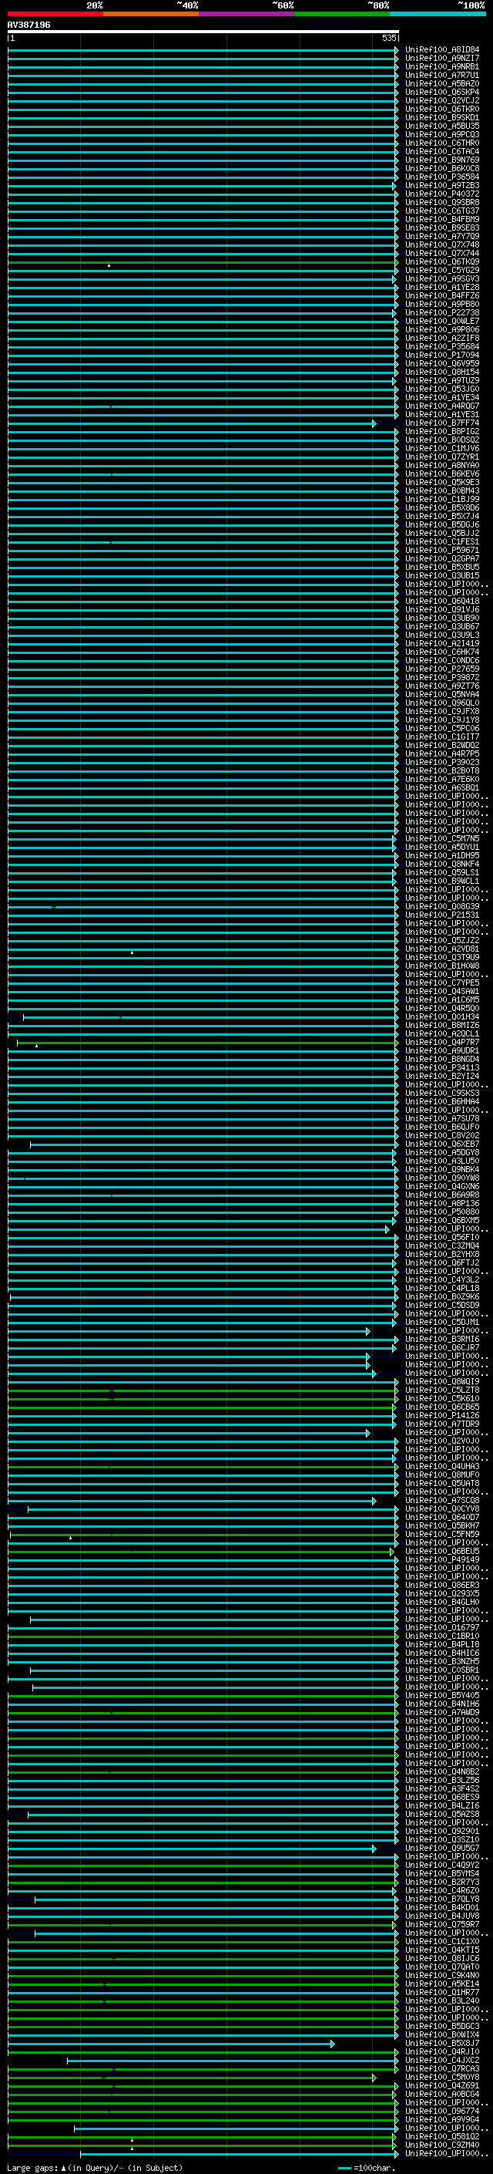Select the UniRef100_C4JXC2 label
This screenshot has width=493, height=2174.
pyautogui.click(x=442, y=2061)
